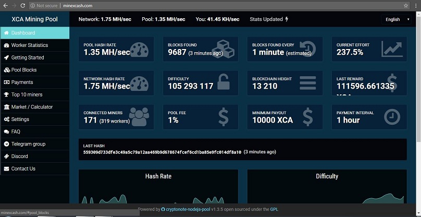Click the cryptonote-nodejs-pool footer link
The image size is (421, 217).
pyautogui.click(x=188, y=209)
